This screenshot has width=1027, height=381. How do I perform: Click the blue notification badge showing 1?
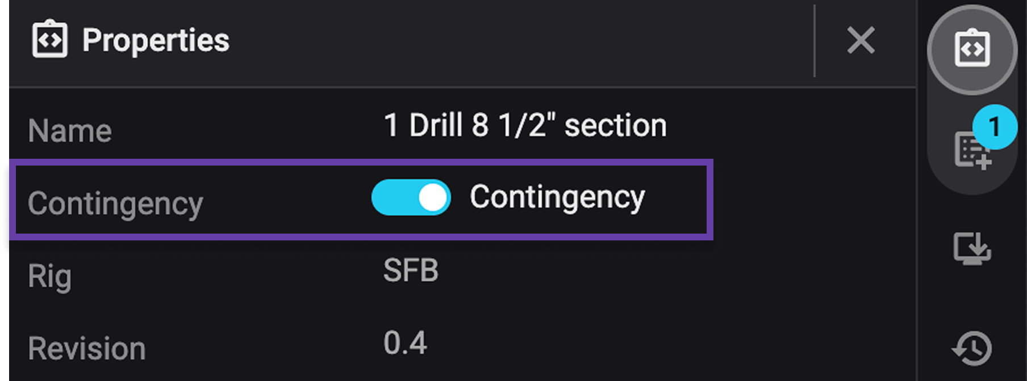click(x=995, y=126)
